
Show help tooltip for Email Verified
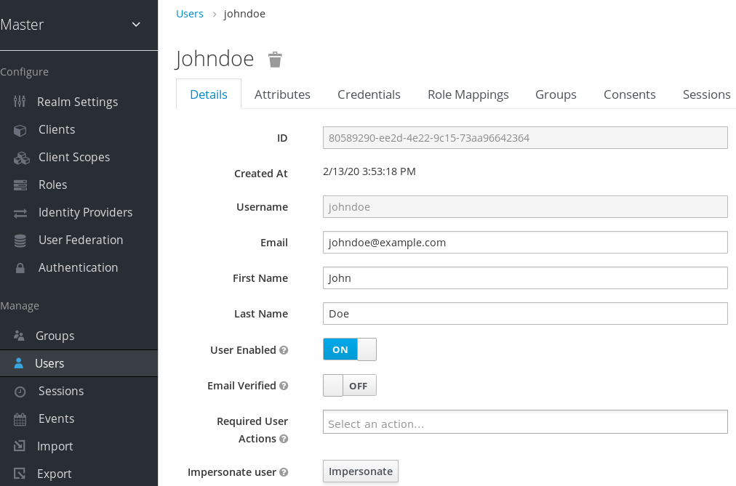point(284,386)
